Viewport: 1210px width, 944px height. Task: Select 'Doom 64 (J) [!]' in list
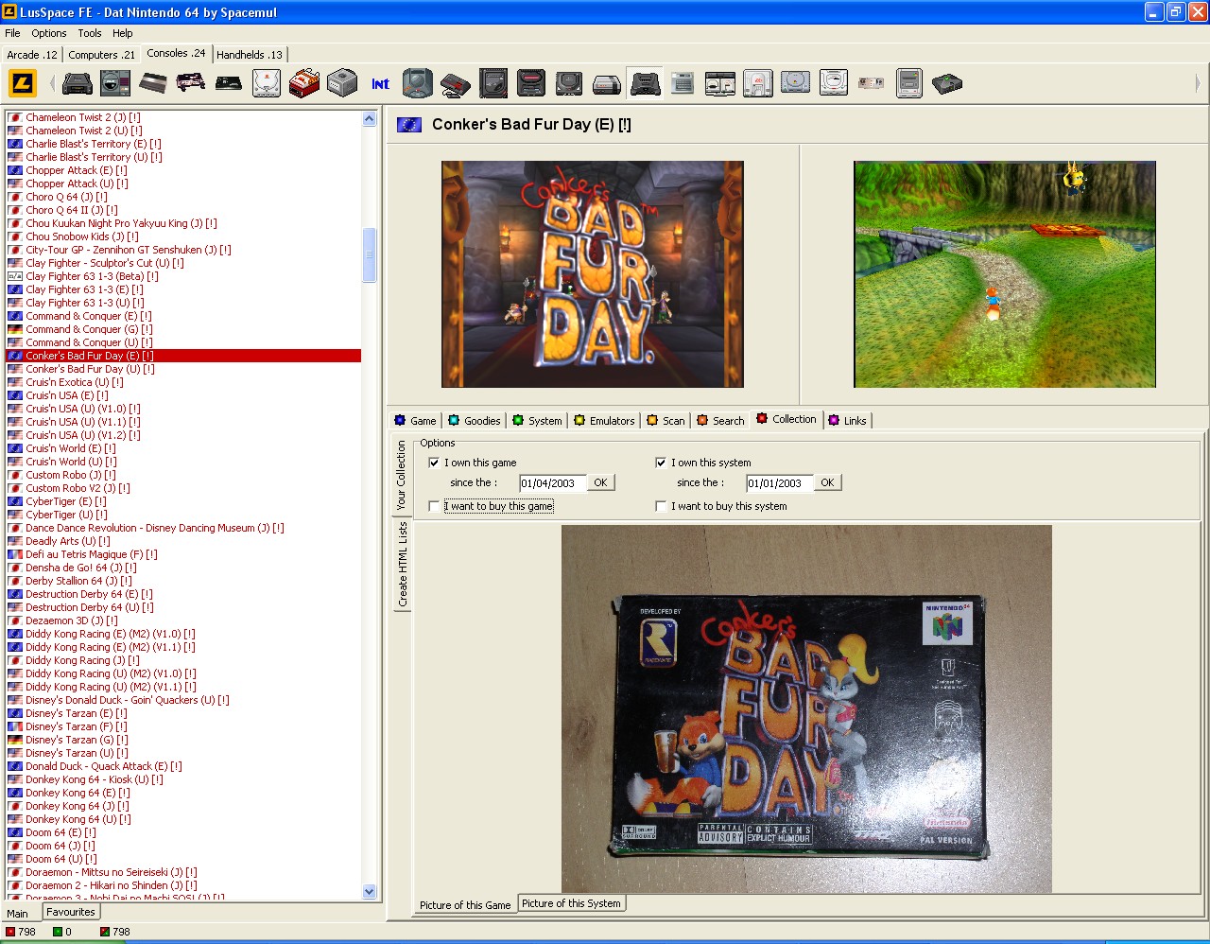(x=60, y=846)
